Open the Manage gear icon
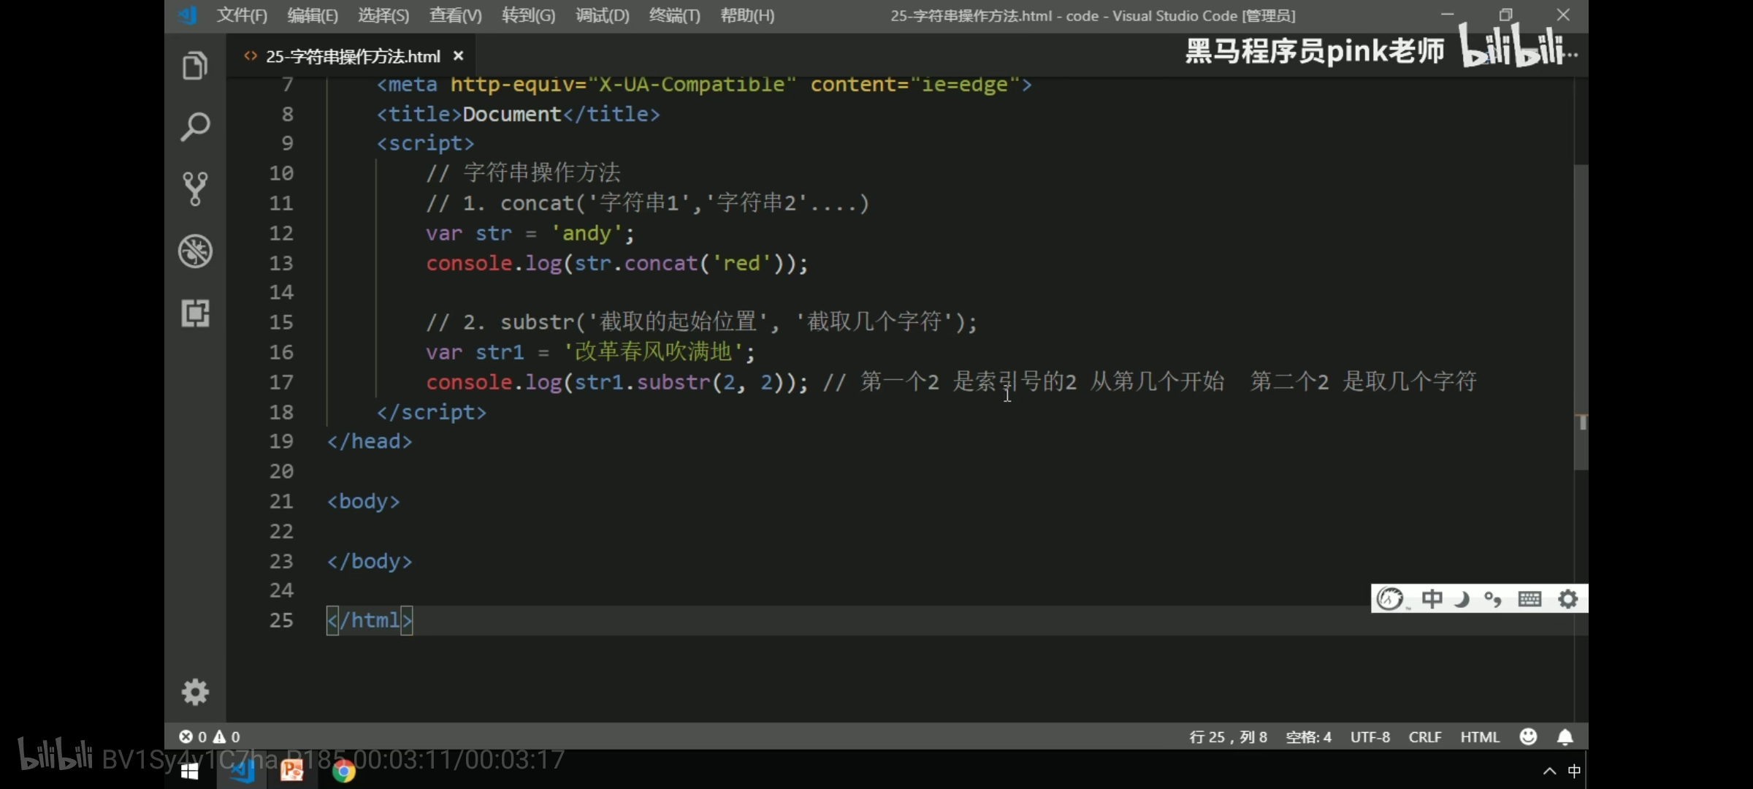Image resolution: width=1753 pixels, height=789 pixels. click(195, 691)
